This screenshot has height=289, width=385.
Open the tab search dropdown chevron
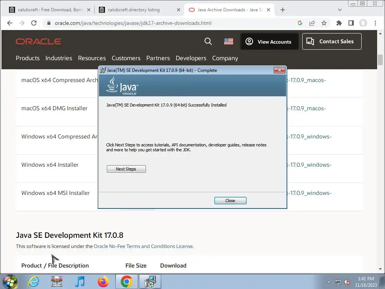(x=340, y=10)
